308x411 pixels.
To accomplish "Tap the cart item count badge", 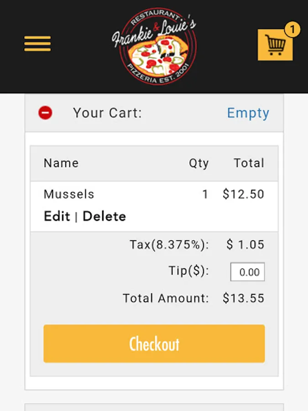I will [292, 29].
